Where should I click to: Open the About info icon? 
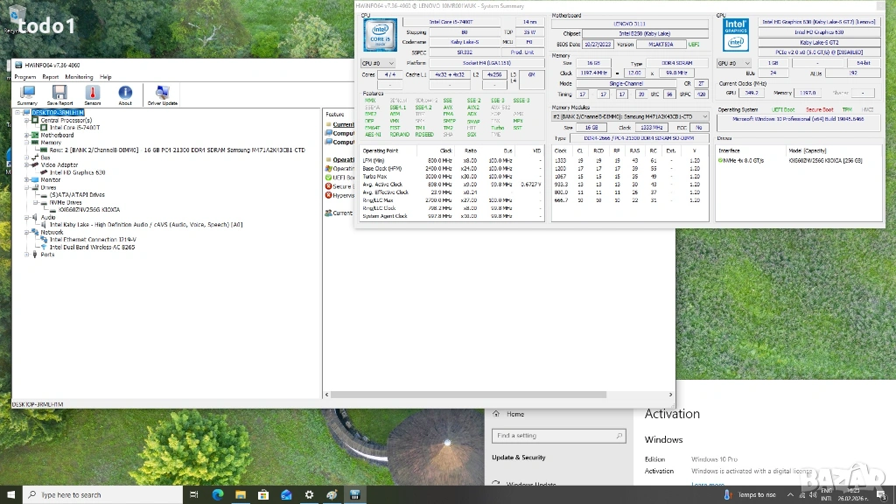pos(125,94)
